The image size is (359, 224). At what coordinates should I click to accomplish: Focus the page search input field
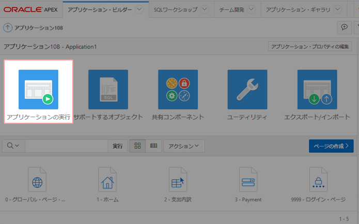click(67, 146)
